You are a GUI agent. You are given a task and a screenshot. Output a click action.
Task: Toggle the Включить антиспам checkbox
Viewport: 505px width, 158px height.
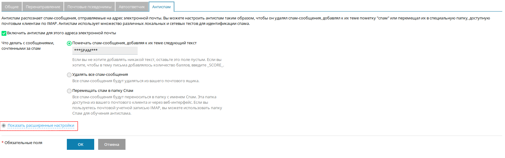(x=4, y=33)
